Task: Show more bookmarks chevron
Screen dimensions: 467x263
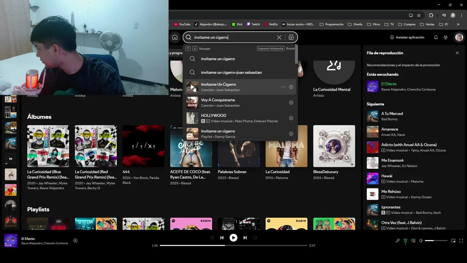Action: click(458, 24)
